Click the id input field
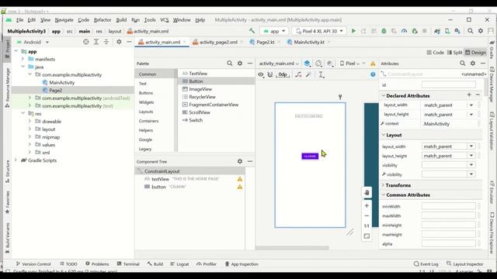497x279 pixels. [x=449, y=84]
